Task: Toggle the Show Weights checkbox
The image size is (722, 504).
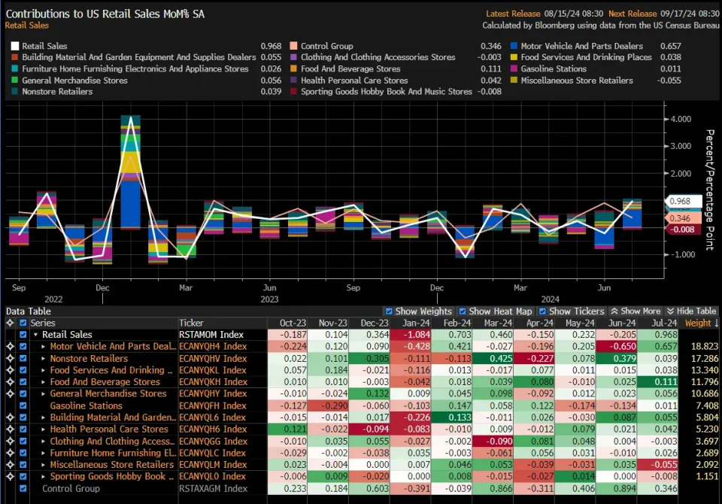Action: [389, 311]
